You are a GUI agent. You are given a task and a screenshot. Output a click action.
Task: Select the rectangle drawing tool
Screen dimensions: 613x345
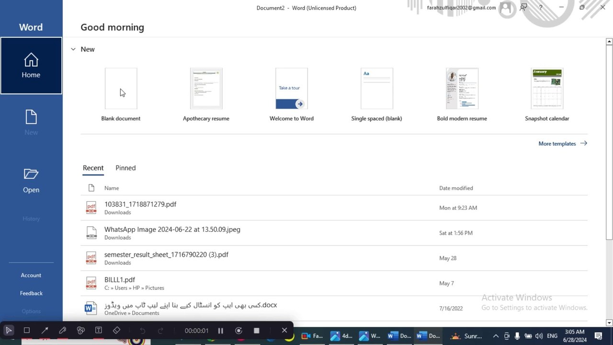point(27,330)
